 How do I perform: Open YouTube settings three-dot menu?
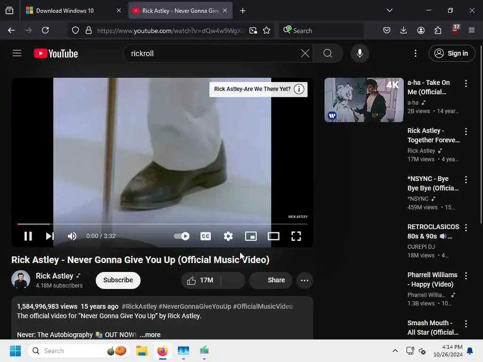click(x=416, y=53)
